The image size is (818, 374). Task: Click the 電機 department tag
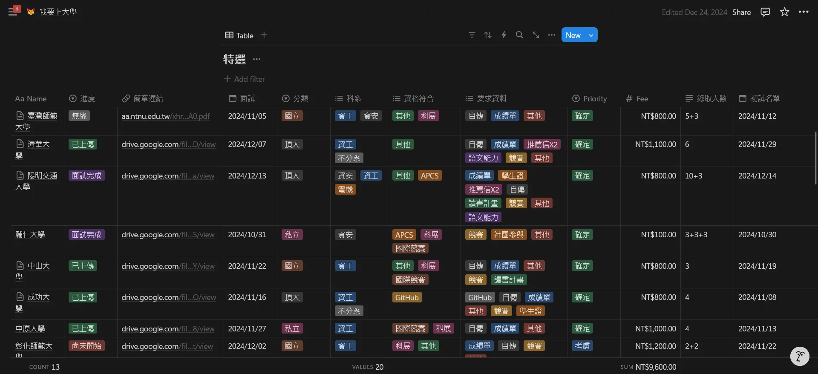pos(346,190)
